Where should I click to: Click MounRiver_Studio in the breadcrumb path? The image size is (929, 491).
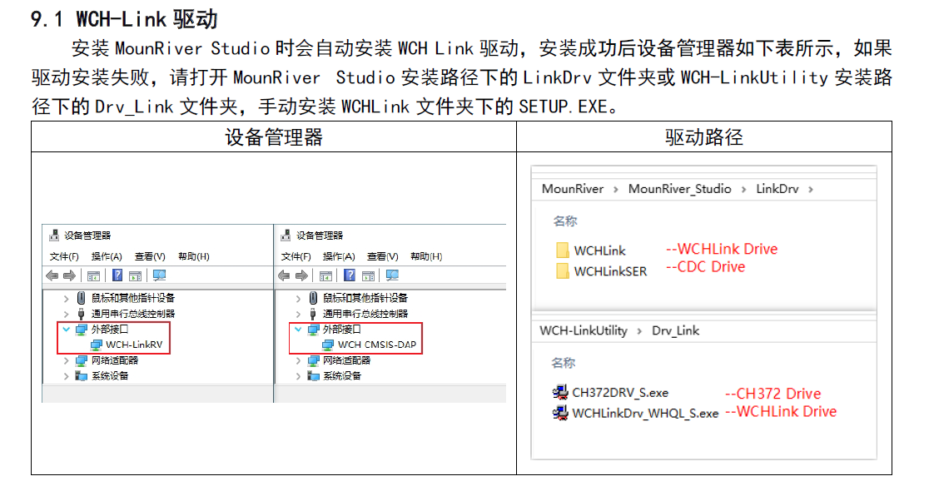(x=679, y=189)
